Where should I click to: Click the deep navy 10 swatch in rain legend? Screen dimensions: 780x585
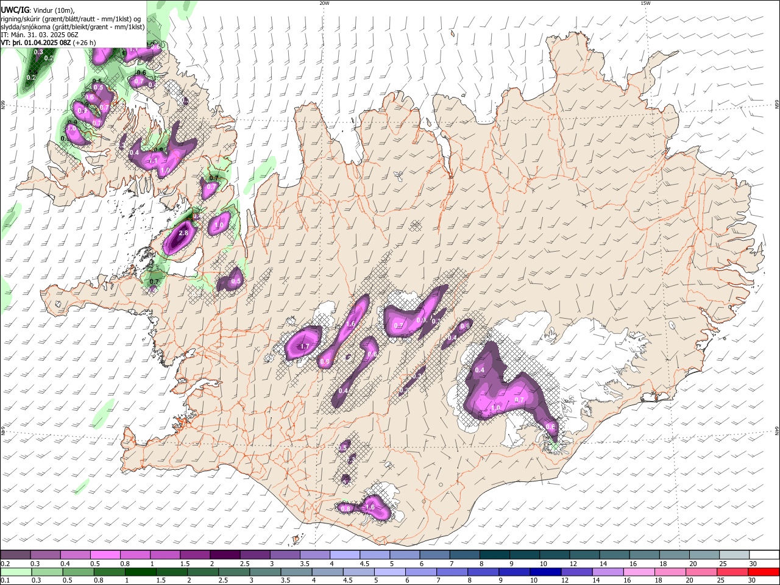click(544, 572)
